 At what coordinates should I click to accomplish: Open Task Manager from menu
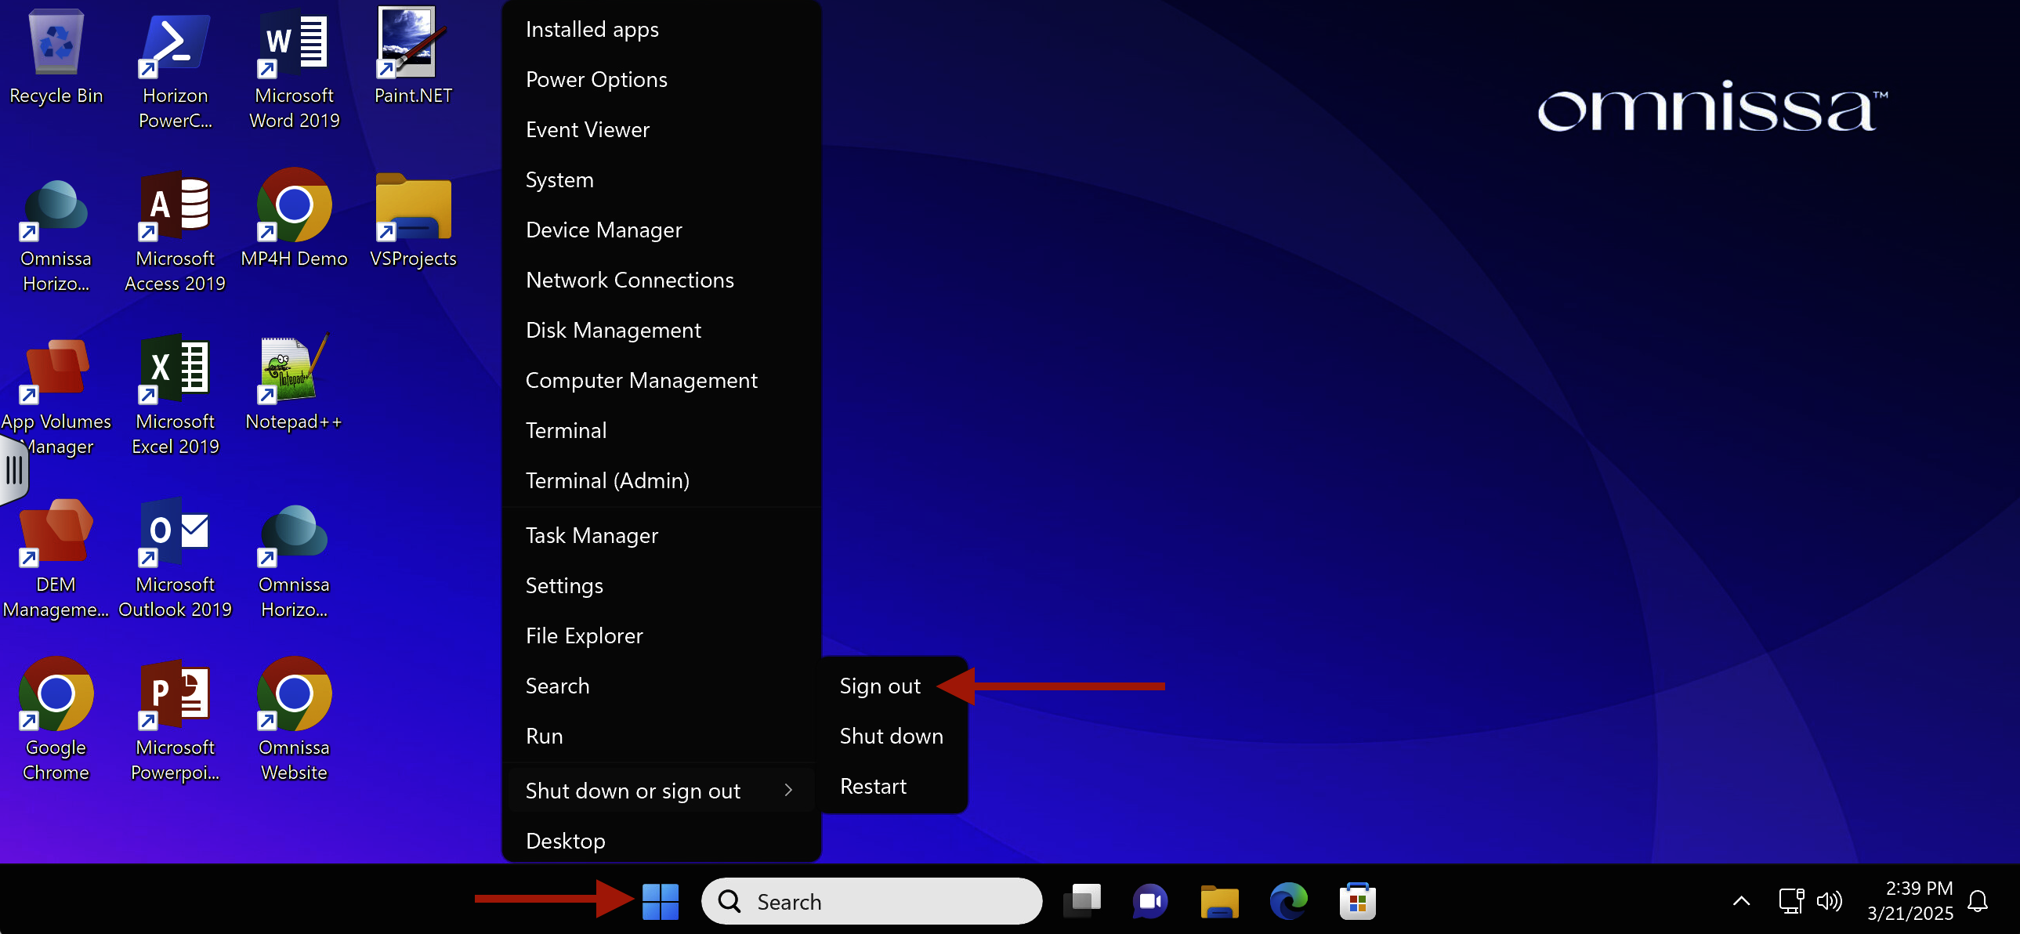pos(592,535)
